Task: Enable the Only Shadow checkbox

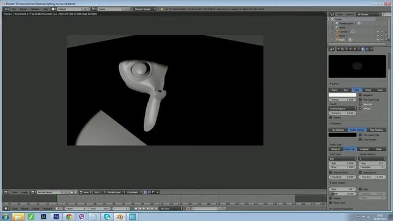Action: pyautogui.click(x=360, y=139)
